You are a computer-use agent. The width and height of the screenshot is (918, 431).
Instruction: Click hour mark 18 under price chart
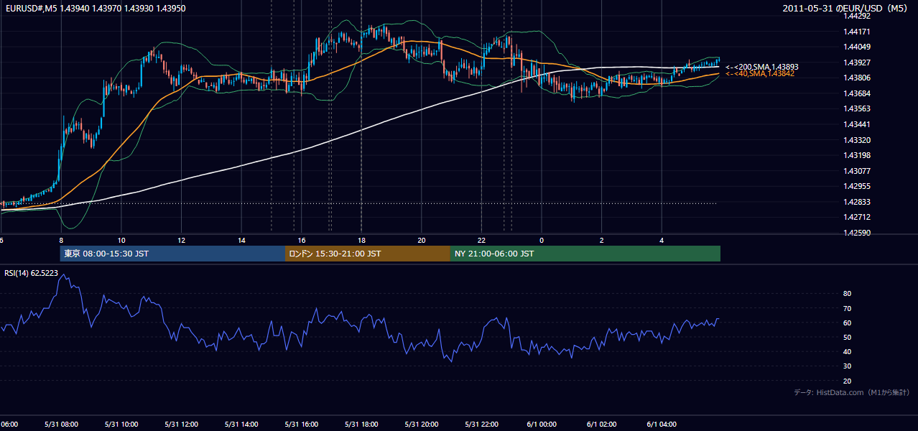(x=361, y=240)
